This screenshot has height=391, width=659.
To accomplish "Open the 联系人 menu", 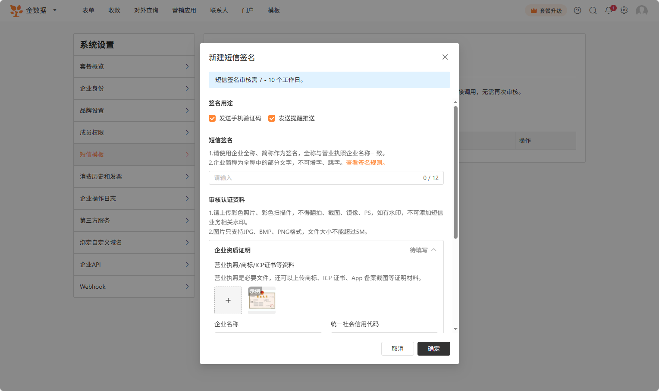I will 219,10.
